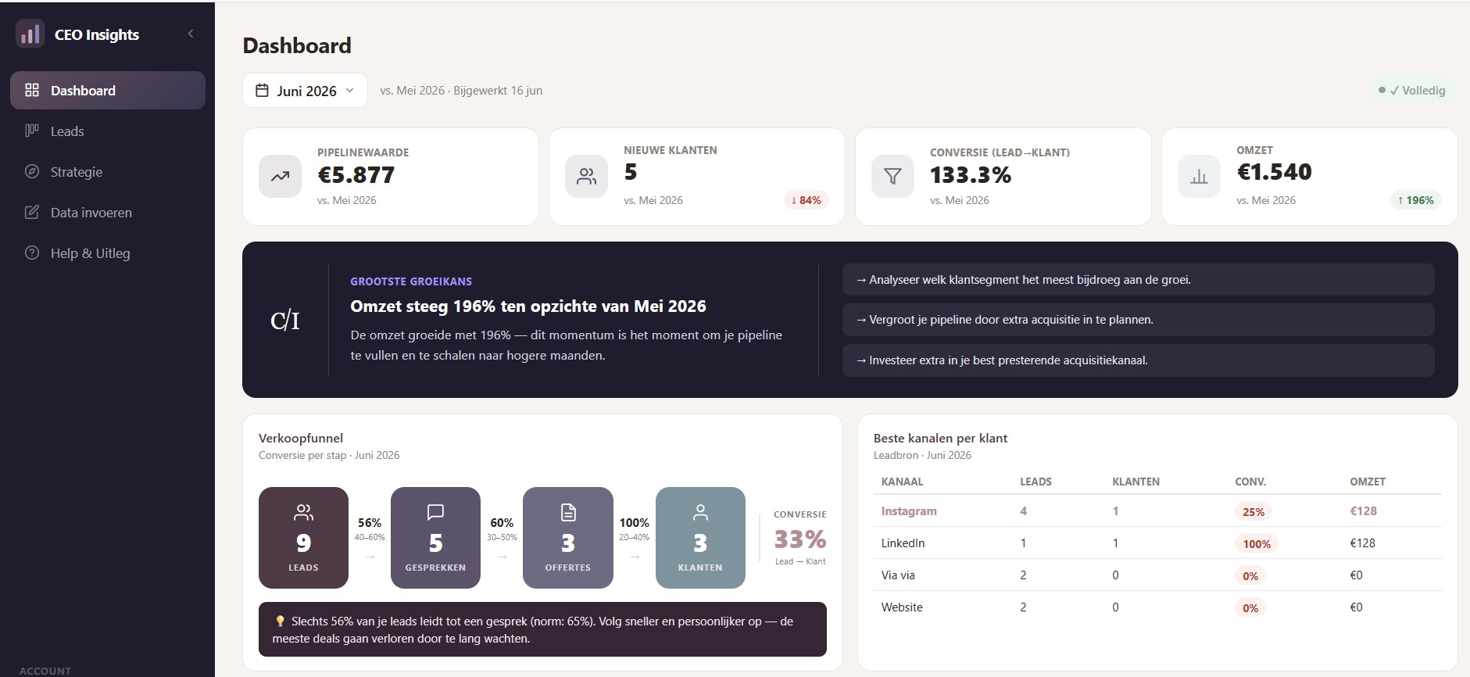1470x677 pixels.
Task: Click the Help question-mark icon
Action: pos(32,253)
